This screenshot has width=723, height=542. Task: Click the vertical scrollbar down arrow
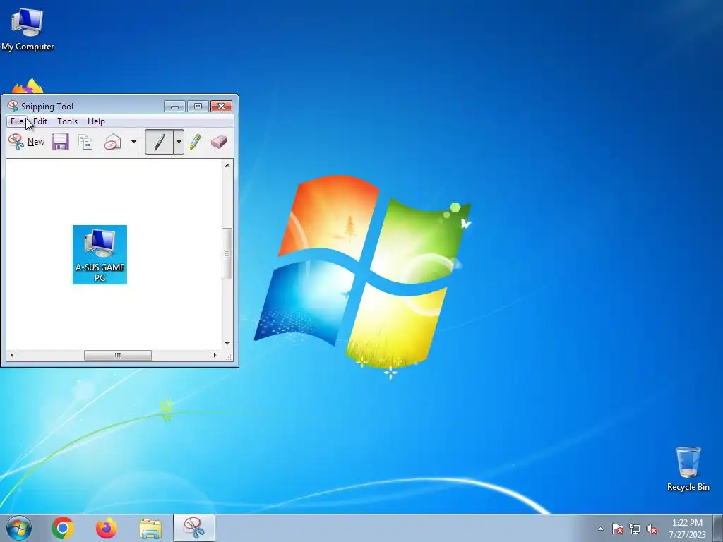(x=227, y=344)
